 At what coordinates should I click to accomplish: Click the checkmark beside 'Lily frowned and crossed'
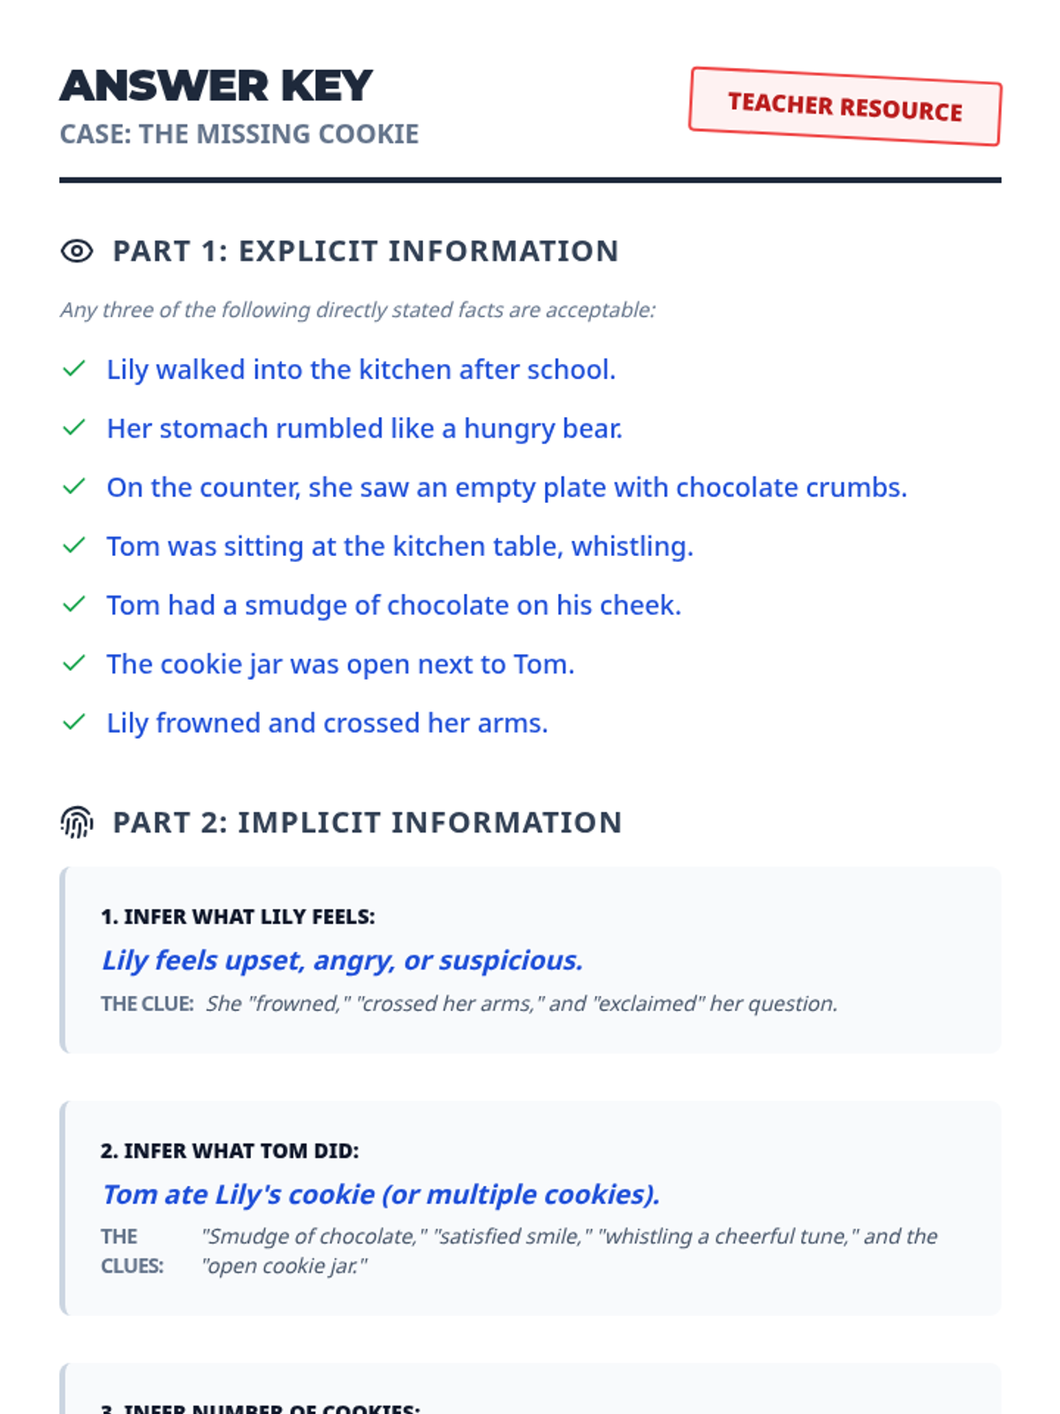(x=74, y=722)
